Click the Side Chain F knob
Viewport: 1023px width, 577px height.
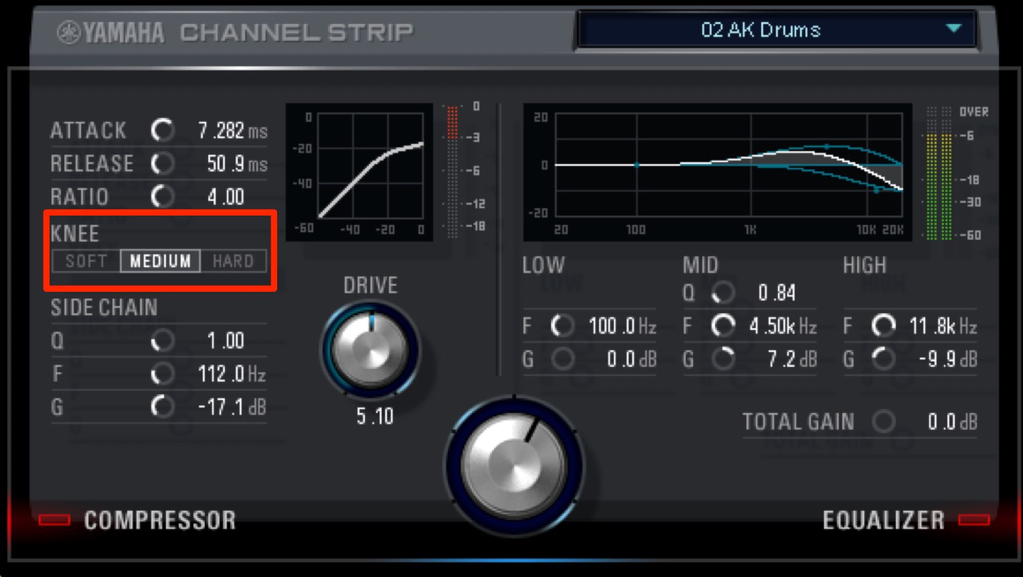coord(162,374)
